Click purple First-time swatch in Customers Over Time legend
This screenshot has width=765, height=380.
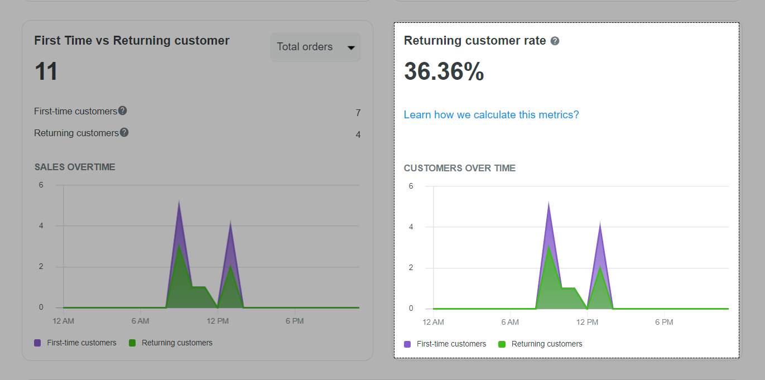click(407, 344)
